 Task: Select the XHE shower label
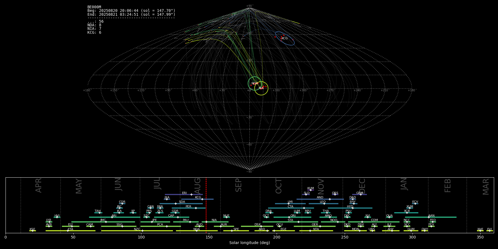[480, 229]
